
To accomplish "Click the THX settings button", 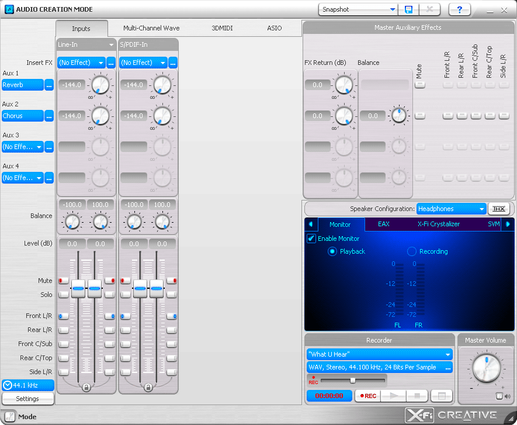I will (x=499, y=209).
